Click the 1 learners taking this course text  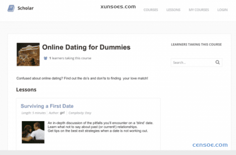coord(70,58)
